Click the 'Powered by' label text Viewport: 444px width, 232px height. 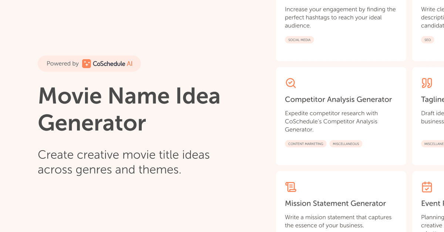pos(63,64)
